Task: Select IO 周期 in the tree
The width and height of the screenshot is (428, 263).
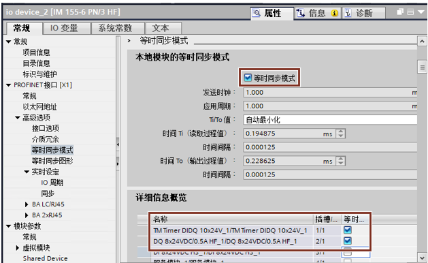Action: pyautogui.click(x=52, y=183)
